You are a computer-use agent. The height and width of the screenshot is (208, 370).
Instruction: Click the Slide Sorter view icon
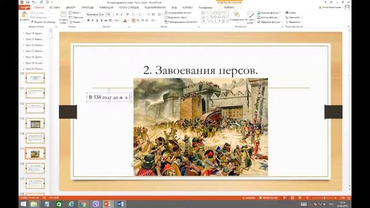pyautogui.click(x=293, y=198)
